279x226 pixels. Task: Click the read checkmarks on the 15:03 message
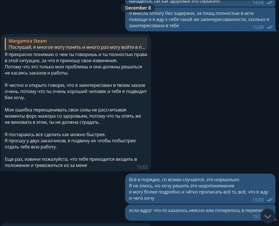(x=270, y=200)
